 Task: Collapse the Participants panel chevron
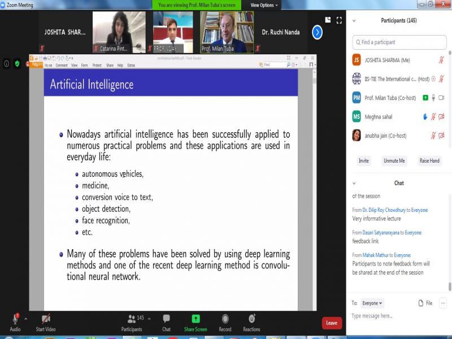click(x=354, y=21)
